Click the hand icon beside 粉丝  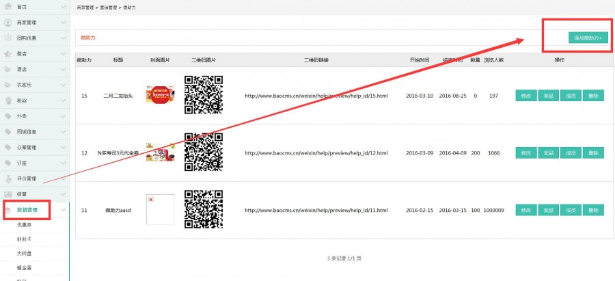8,101
